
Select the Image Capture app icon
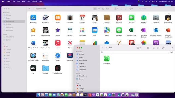click(45, 30)
